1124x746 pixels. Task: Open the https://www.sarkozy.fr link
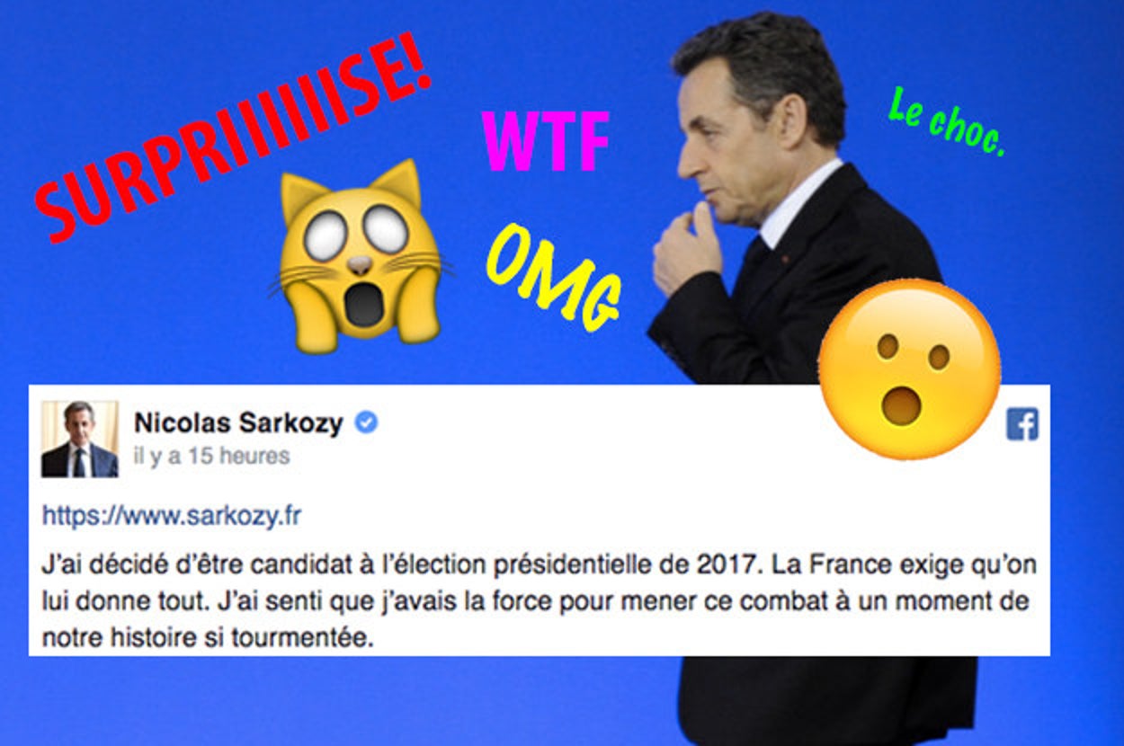172,516
